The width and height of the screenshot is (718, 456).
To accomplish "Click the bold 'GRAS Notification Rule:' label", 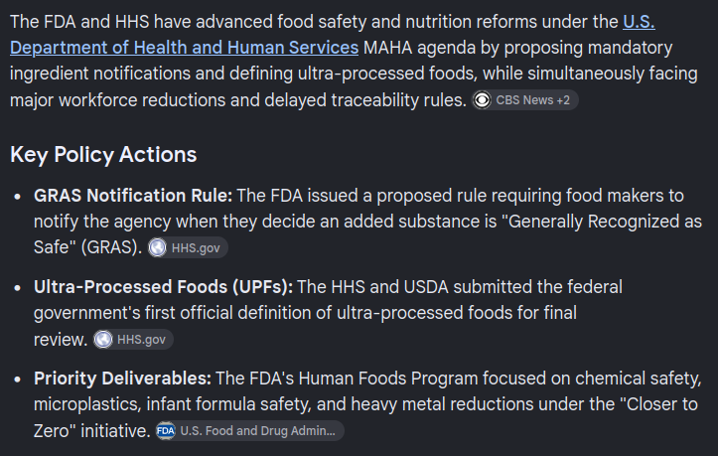I will (133, 196).
